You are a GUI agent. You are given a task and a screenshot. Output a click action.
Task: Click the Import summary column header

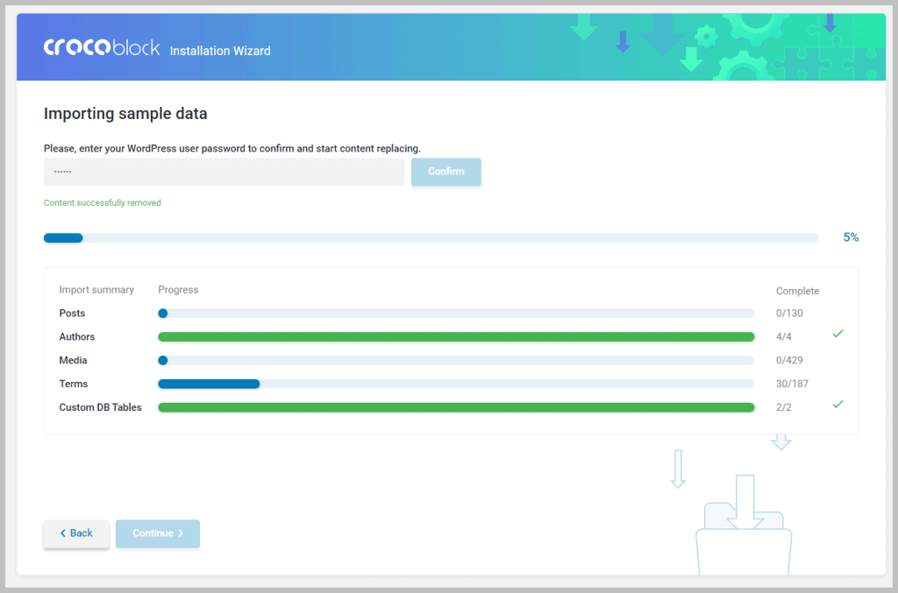[96, 289]
